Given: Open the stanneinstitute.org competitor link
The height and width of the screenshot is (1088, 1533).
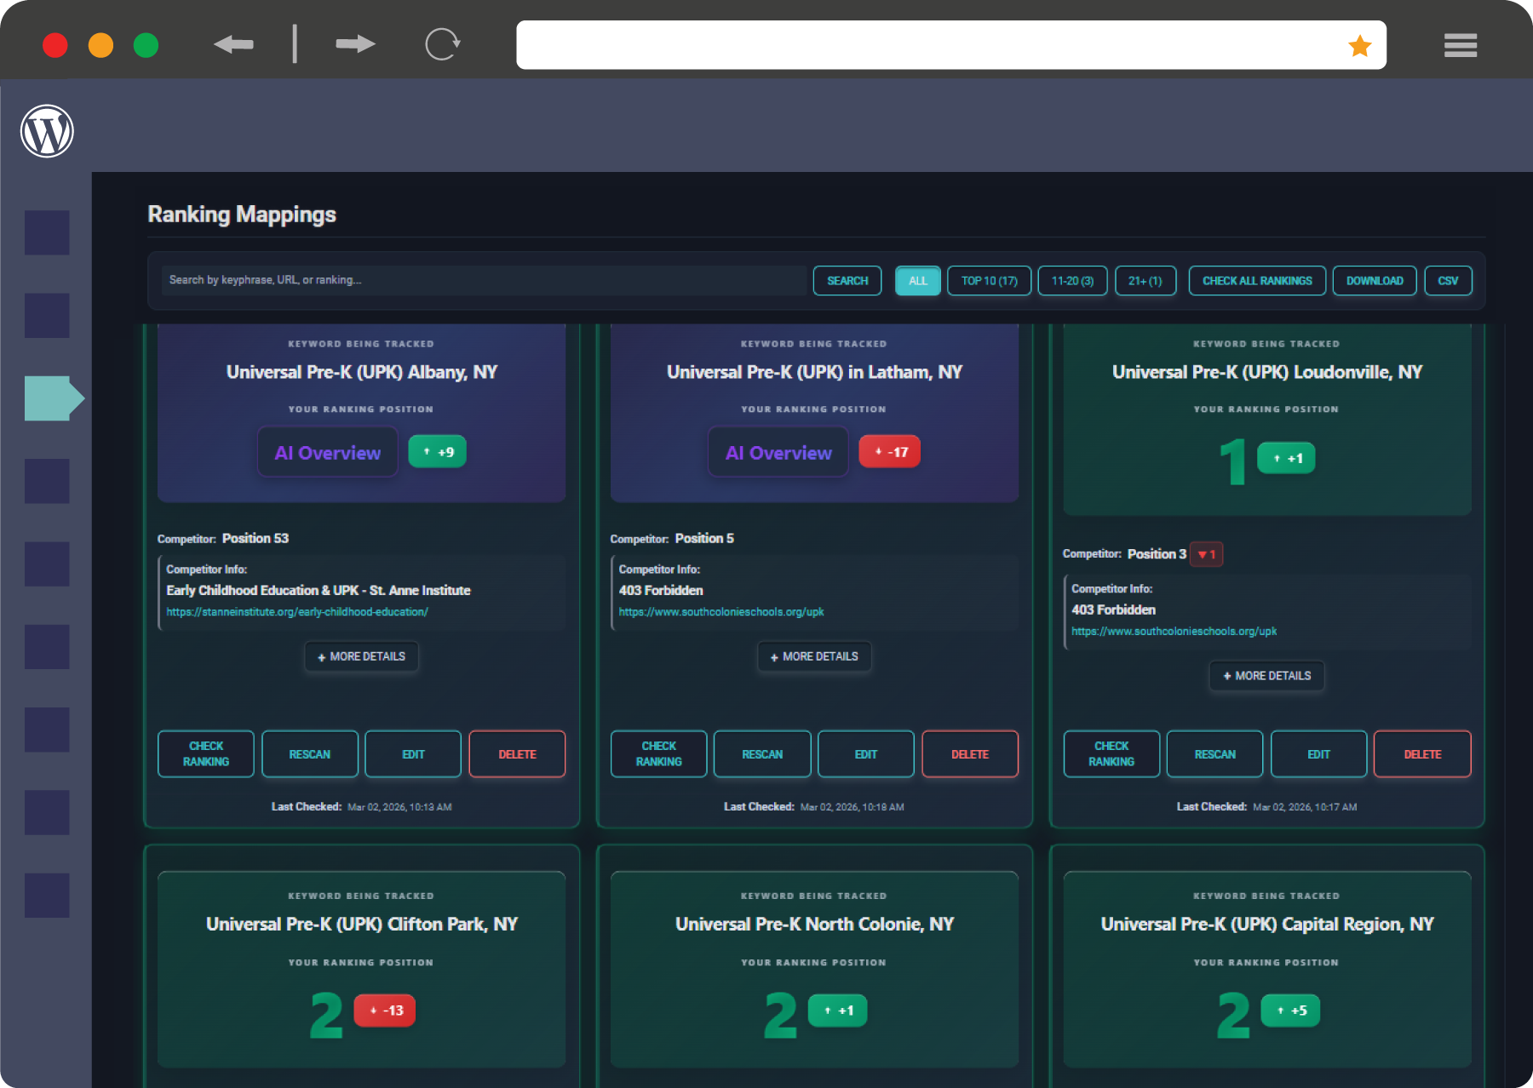Looking at the screenshot, I should (x=297, y=612).
